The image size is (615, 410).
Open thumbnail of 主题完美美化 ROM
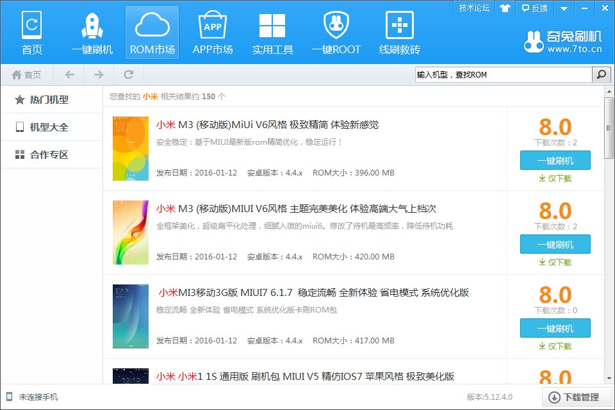(131, 233)
